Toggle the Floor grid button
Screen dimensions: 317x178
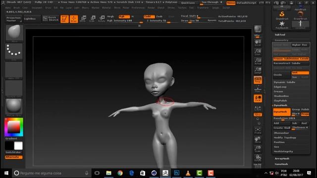coord(258,89)
